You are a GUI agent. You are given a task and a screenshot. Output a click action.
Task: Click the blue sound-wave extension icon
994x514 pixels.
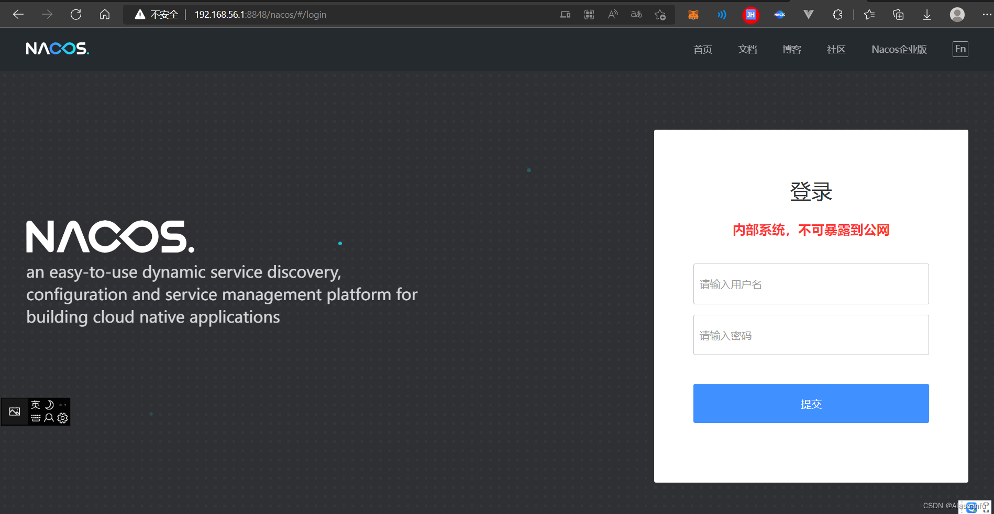click(x=722, y=15)
